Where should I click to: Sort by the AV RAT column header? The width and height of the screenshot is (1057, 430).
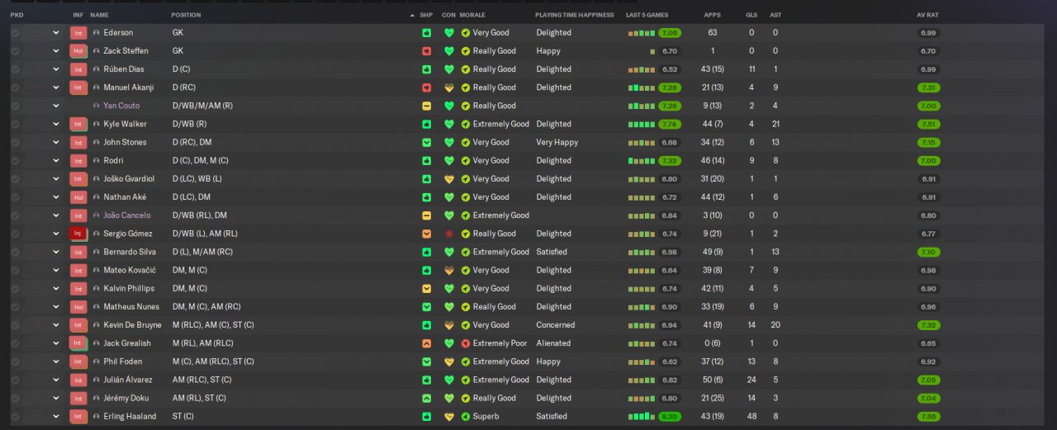click(x=927, y=15)
